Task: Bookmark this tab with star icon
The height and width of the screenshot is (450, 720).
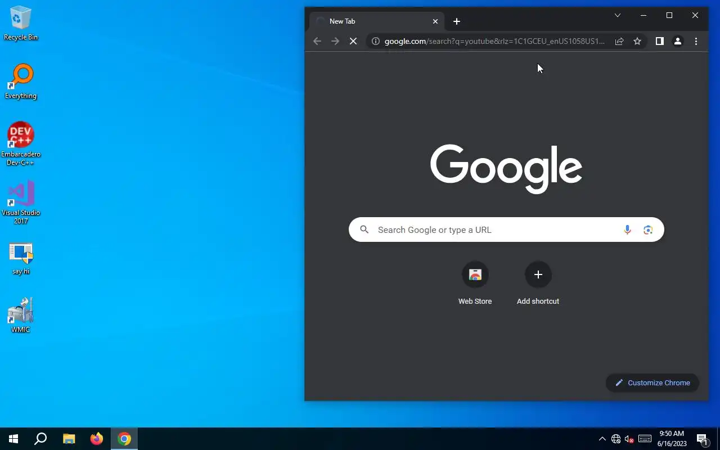Action: [637, 41]
